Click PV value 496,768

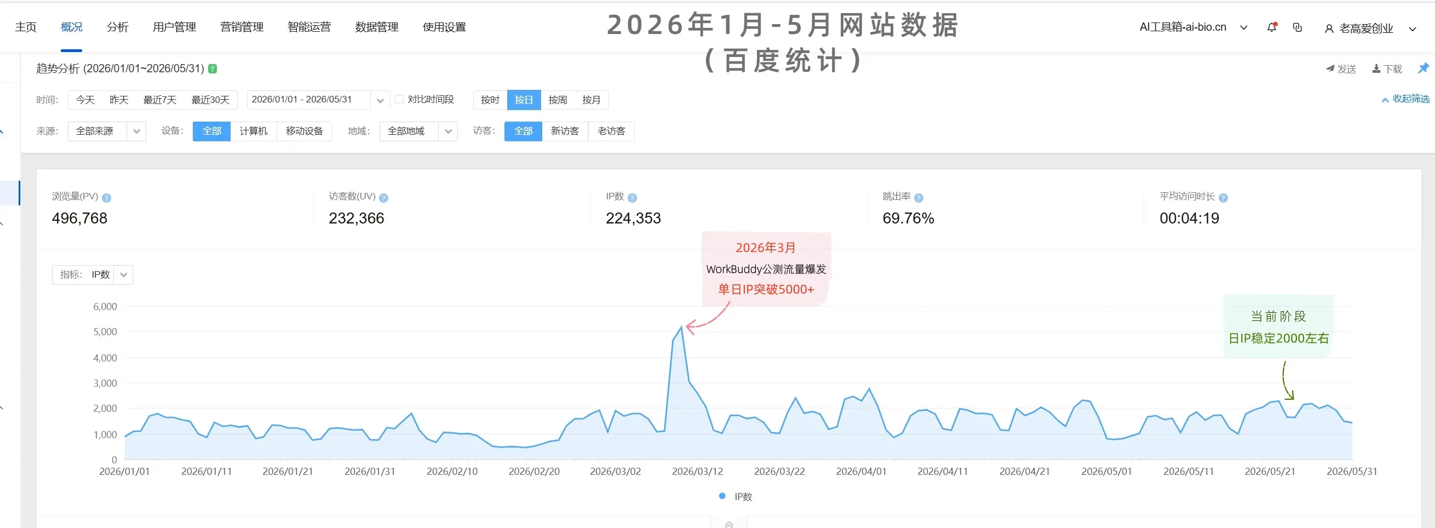(79, 219)
